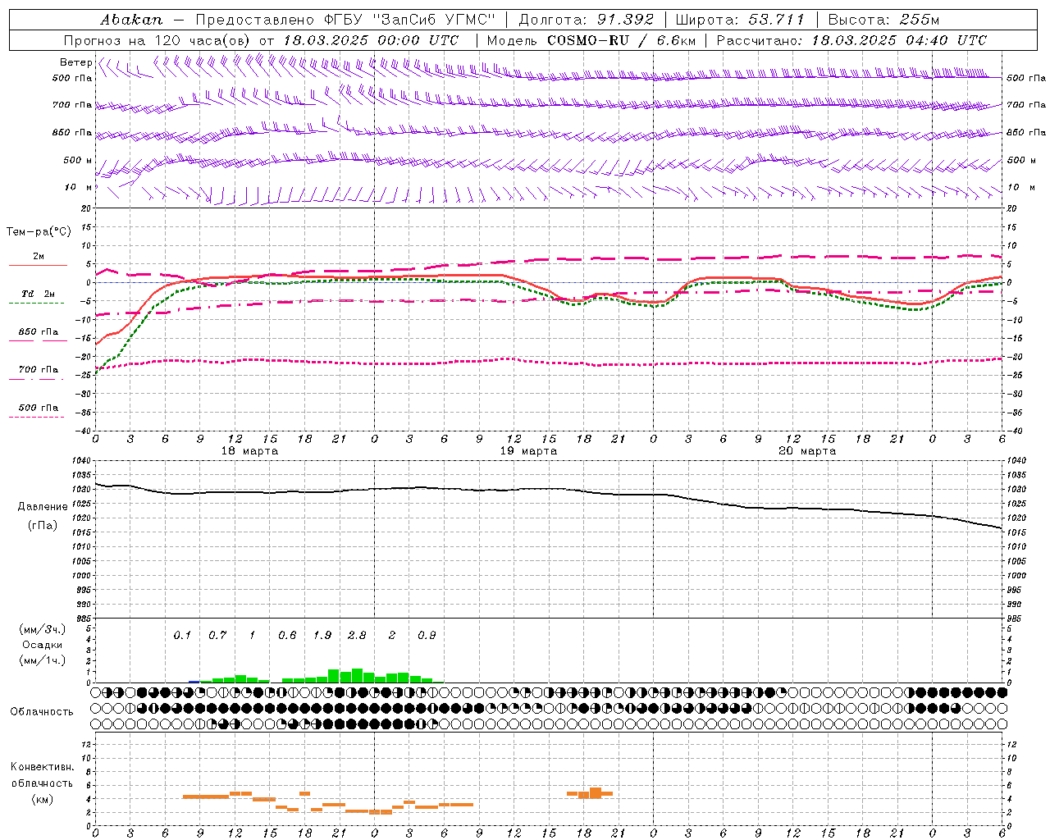Image resolution: width=1050 pixels, height=840 pixels.
Task: Click the "20 марта" date label
Action: click(x=807, y=451)
